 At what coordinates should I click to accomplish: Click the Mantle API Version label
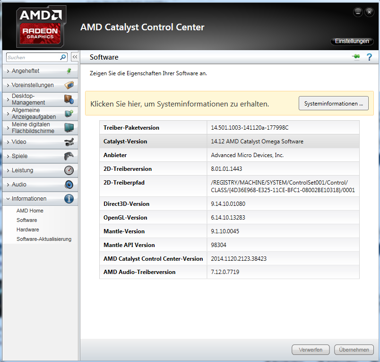coord(129,245)
